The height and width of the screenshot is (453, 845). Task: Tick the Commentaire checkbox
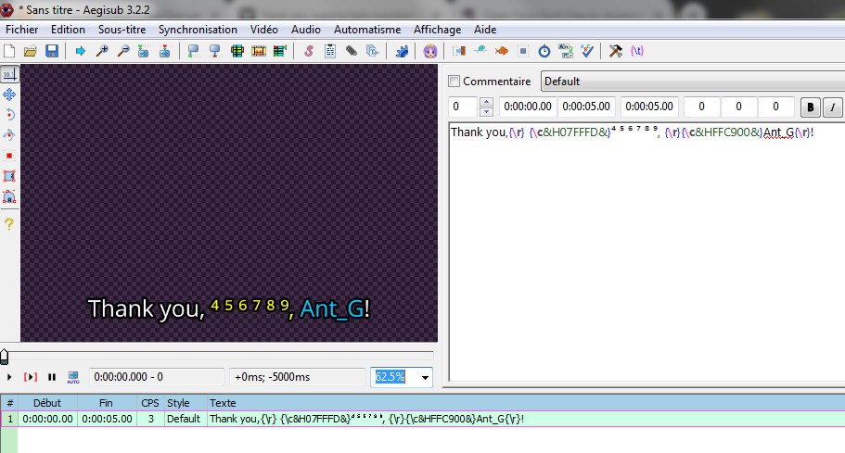(x=455, y=82)
